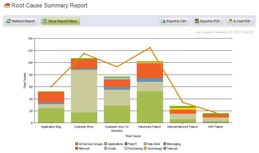This screenshot has height=153, width=259.
Task: Click the CSV export document icon
Action: point(163,21)
